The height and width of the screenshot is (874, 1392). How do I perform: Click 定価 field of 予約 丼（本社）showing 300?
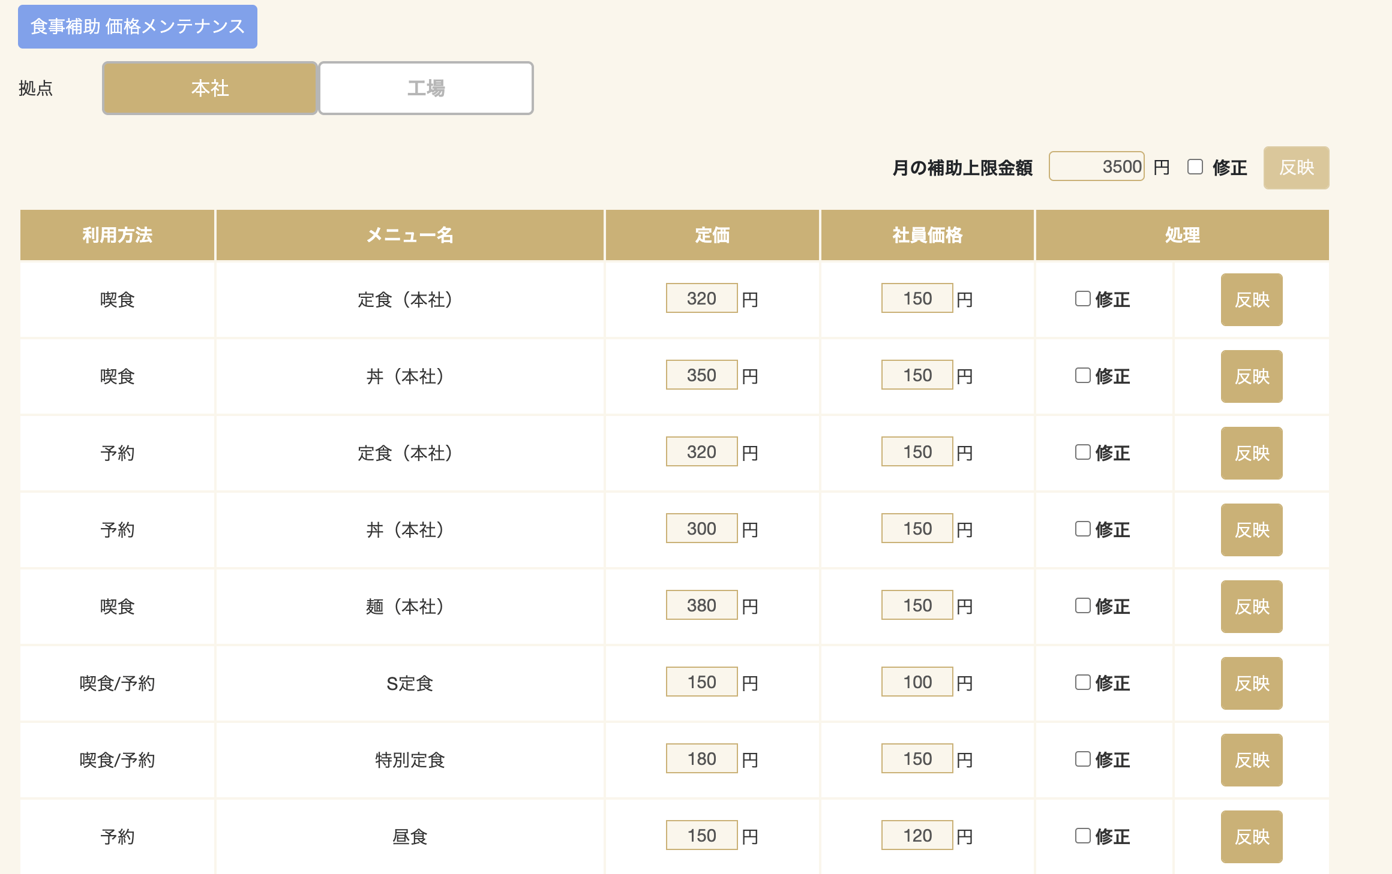[x=701, y=529]
